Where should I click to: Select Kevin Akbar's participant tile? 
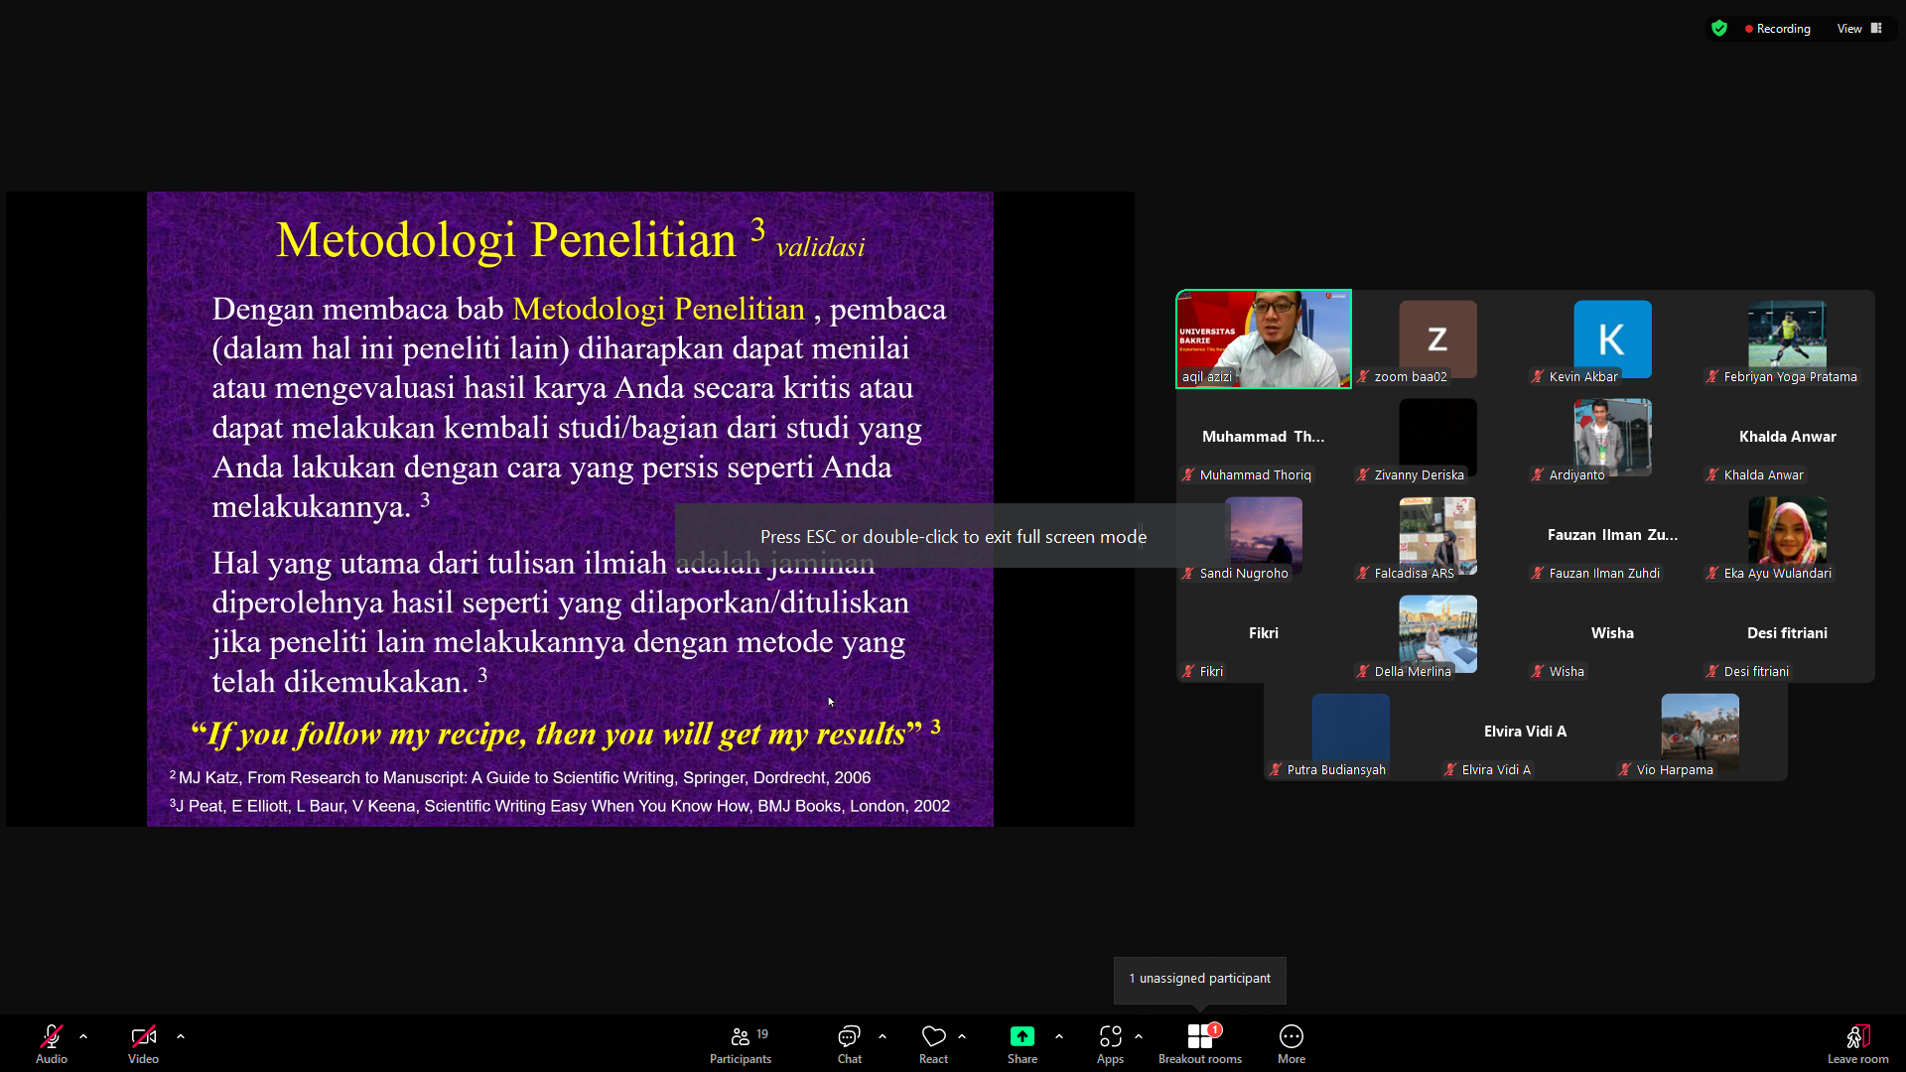(x=1613, y=338)
